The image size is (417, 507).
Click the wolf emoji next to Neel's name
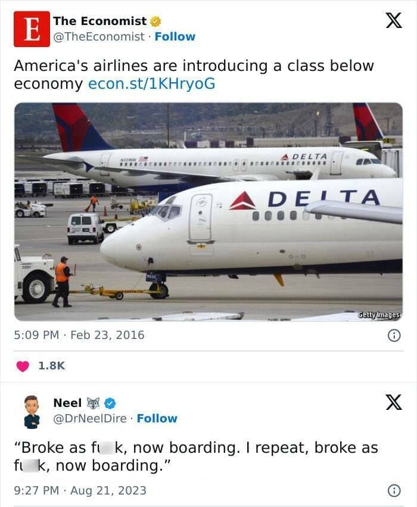(95, 403)
